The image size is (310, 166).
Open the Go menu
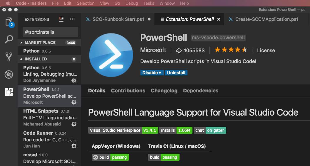[x=117, y=3]
